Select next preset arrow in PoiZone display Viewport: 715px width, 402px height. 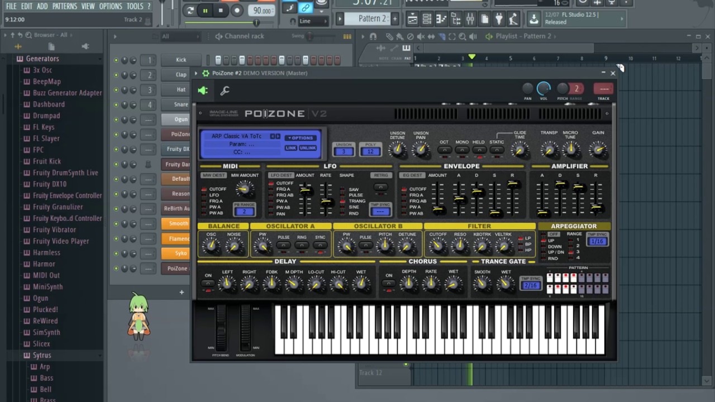click(x=278, y=136)
